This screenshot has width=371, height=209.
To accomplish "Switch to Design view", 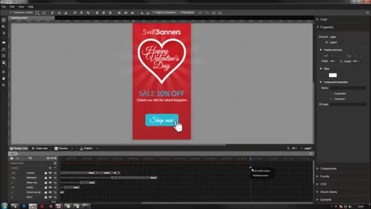I will click(x=19, y=148).
